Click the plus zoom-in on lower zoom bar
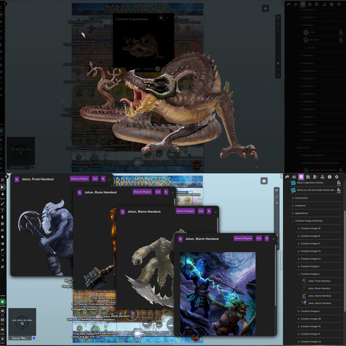This screenshot has height=346, width=346. (277, 203)
